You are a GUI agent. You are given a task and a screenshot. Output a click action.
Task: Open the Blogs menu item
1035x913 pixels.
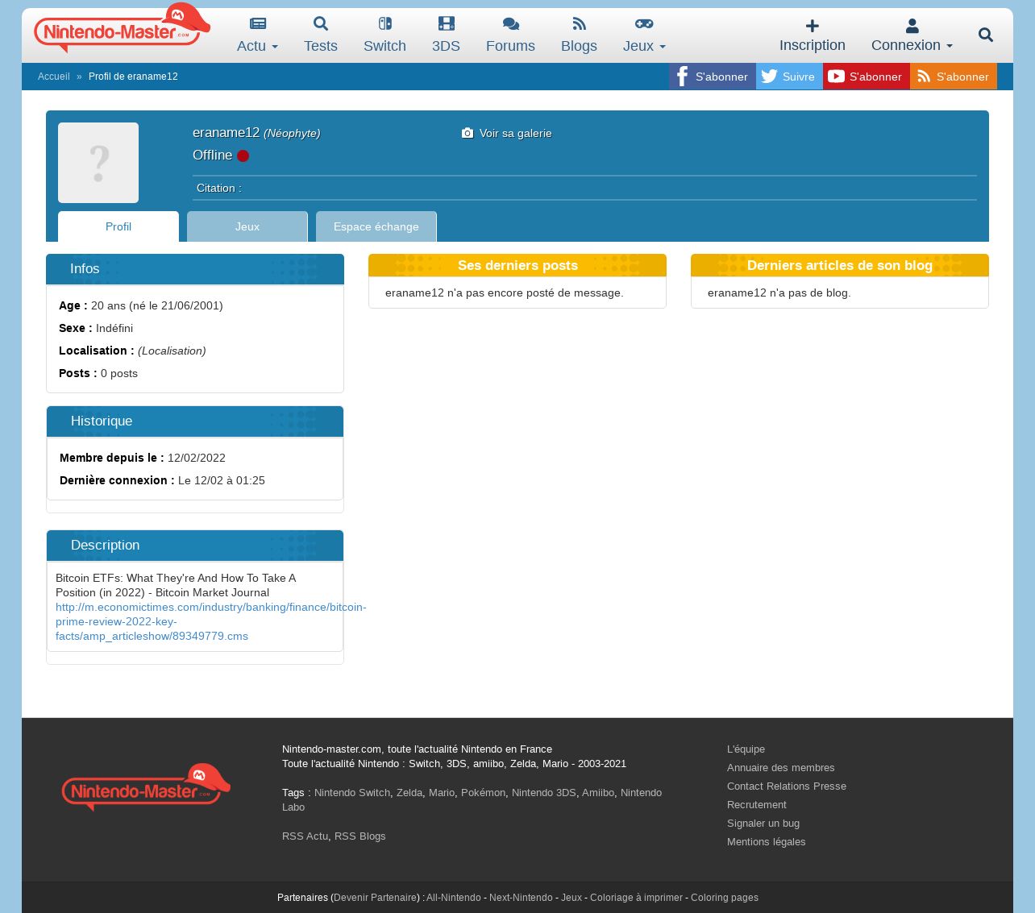[x=579, y=46]
